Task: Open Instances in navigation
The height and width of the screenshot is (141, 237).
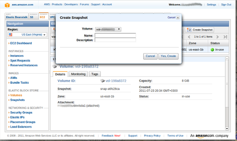Action: click(17, 56)
